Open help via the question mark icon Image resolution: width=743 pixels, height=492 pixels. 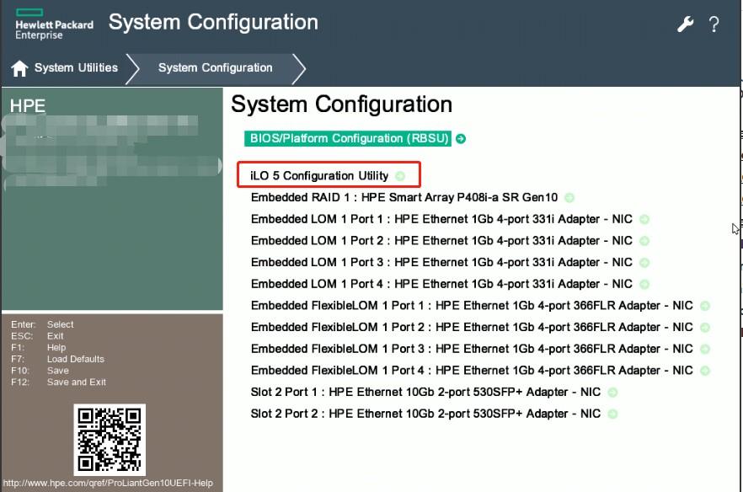[x=714, y=24]
